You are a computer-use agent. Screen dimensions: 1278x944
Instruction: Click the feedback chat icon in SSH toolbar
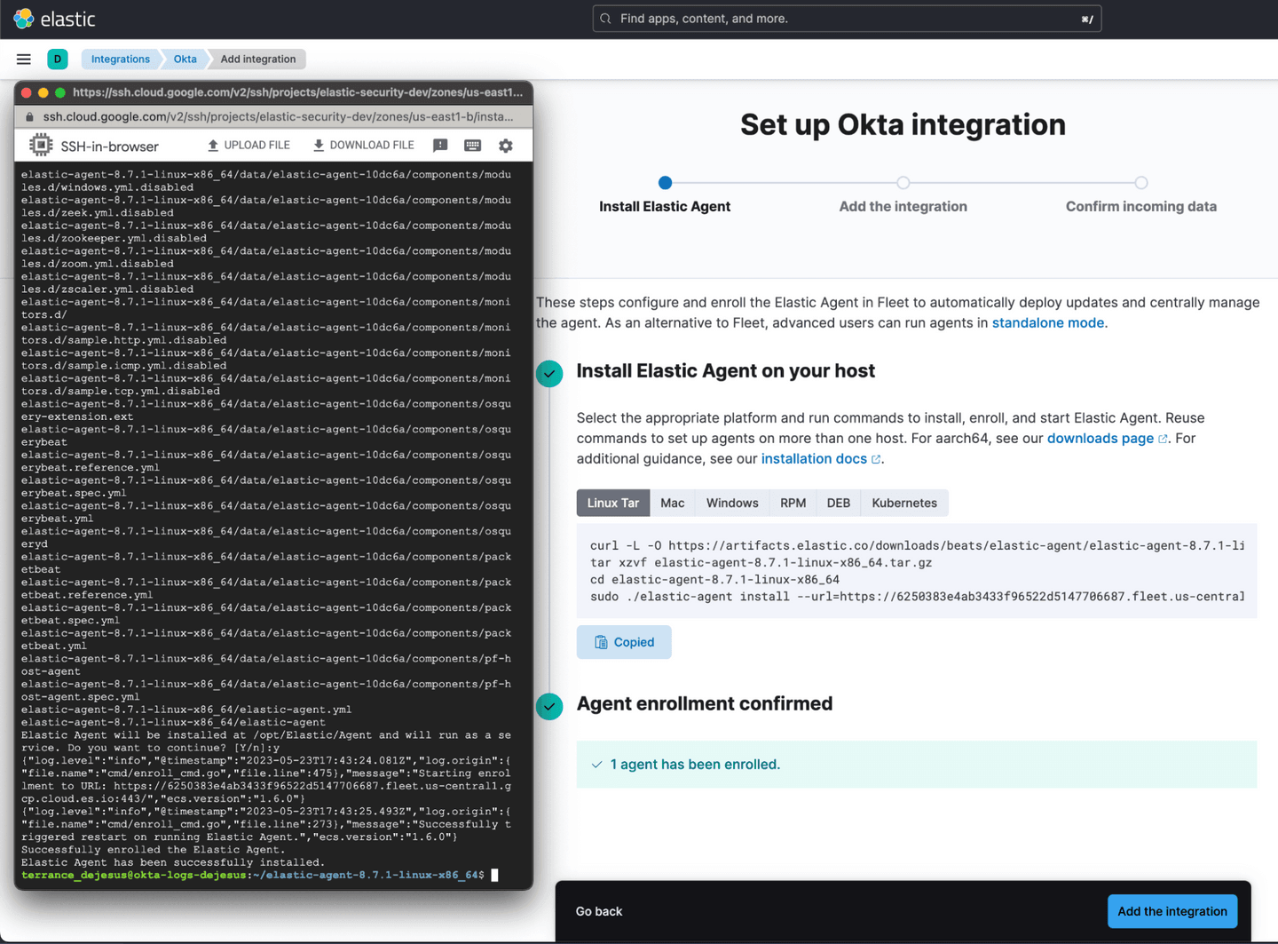[x=440, y=145]
